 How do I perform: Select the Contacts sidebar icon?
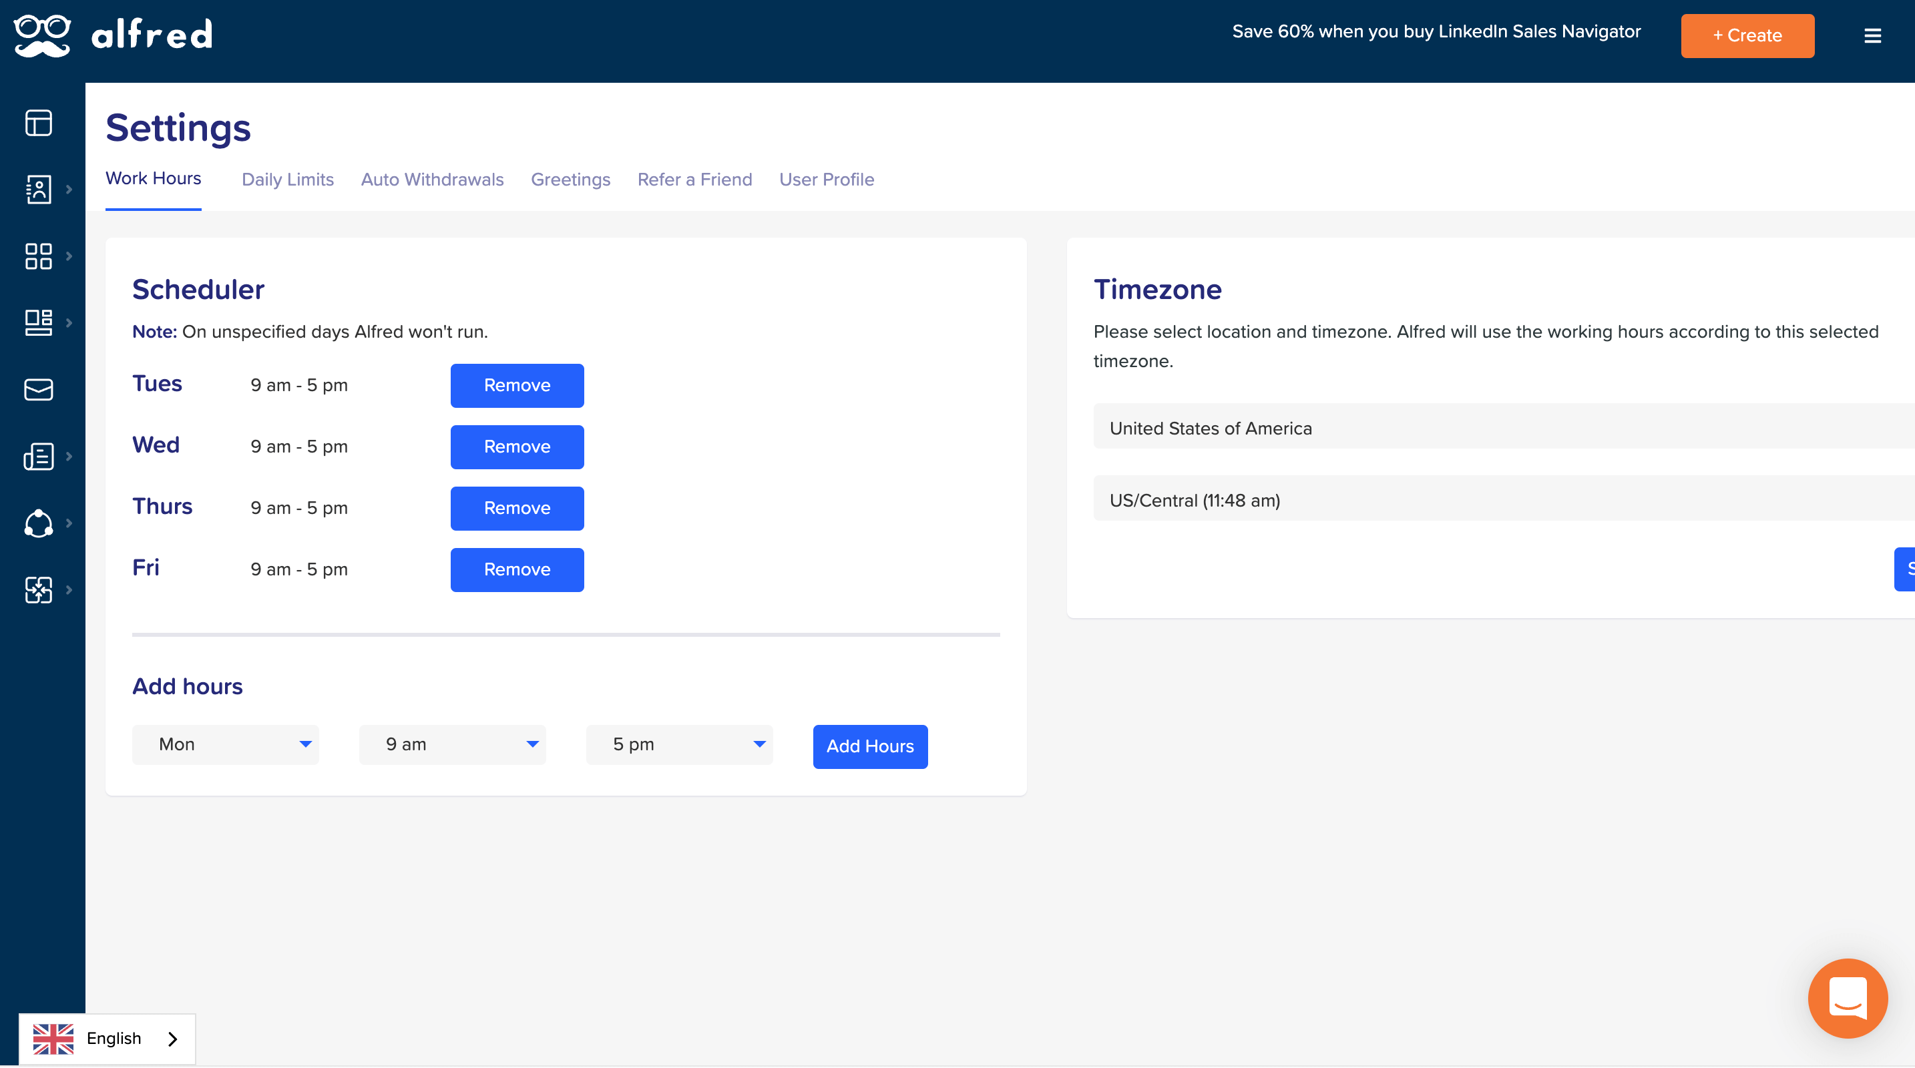(39, 189)
